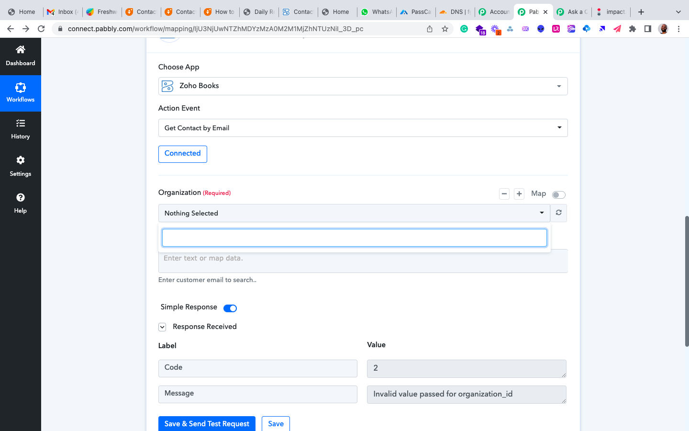Click the 'Enter text or map data' field
This screenshot has width=689, height=431.
coord(363,261)
